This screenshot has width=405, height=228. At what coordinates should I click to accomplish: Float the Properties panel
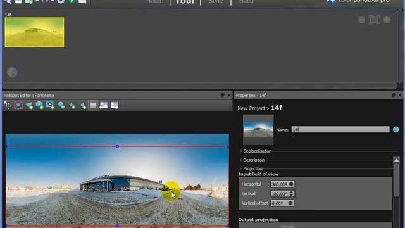(x=393, y=95)
